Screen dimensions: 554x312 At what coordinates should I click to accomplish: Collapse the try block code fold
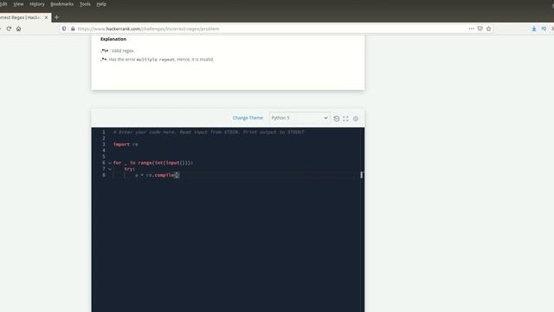point(110,169)
